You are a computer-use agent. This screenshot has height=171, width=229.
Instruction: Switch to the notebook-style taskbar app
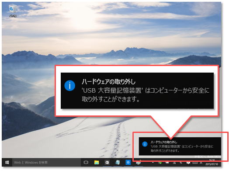[118, 162]
